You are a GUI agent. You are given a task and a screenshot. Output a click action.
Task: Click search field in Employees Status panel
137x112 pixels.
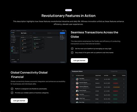tap(118, 71)
